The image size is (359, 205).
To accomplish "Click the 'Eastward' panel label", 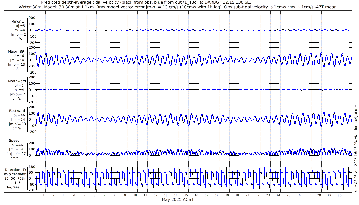I will 17,111.
